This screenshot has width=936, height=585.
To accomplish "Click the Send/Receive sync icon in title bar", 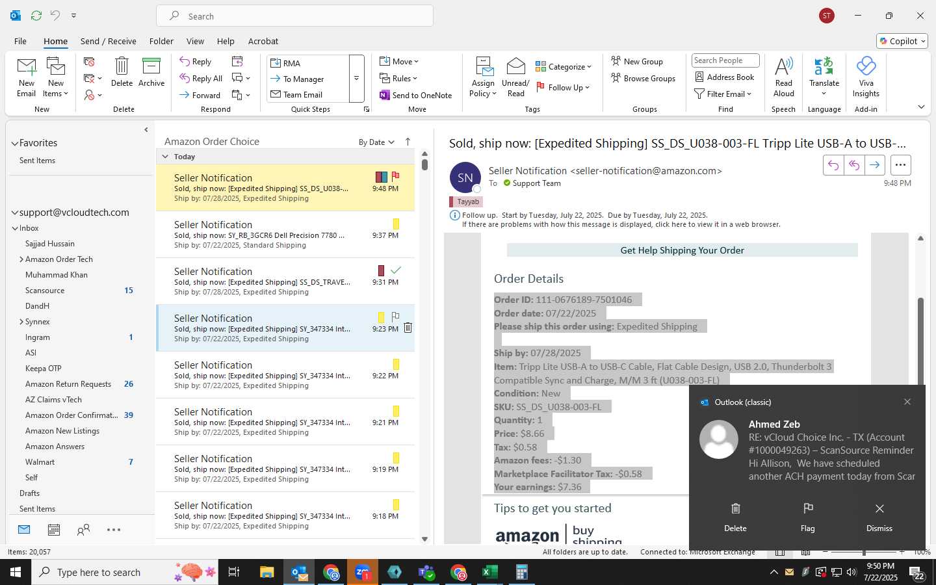I will point(36,16).
